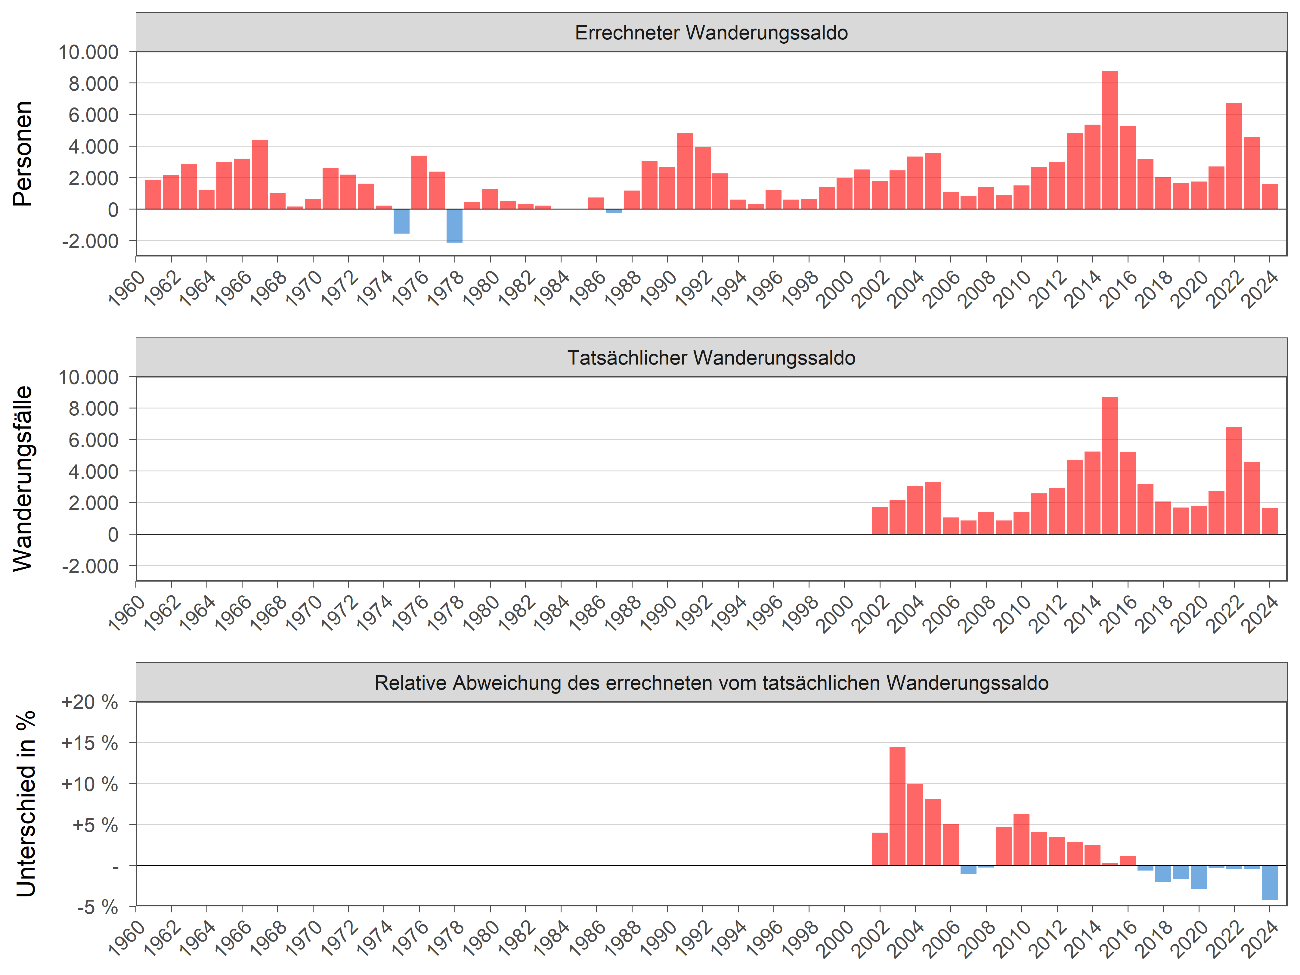Click the '+15 %' tick label
The height and width of the screenshot is (975, 1300).
pos(89,743)
